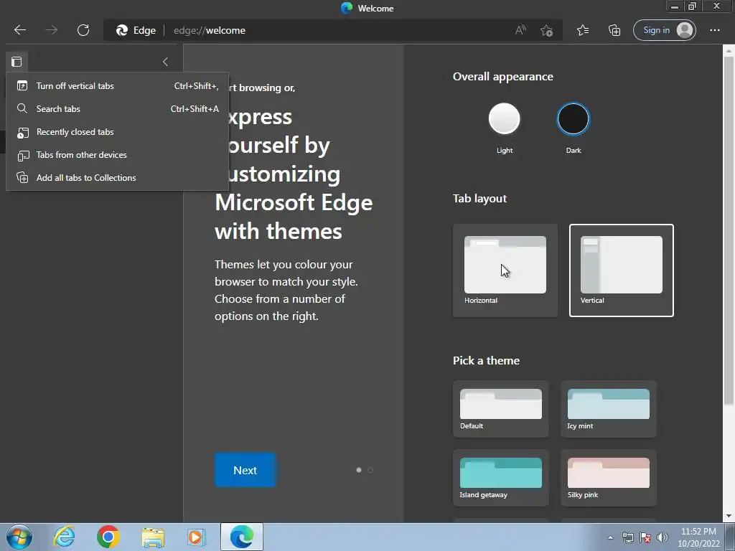735x551 pixels.
Task: Select the Light appearance circle
Action: (505, 118)
